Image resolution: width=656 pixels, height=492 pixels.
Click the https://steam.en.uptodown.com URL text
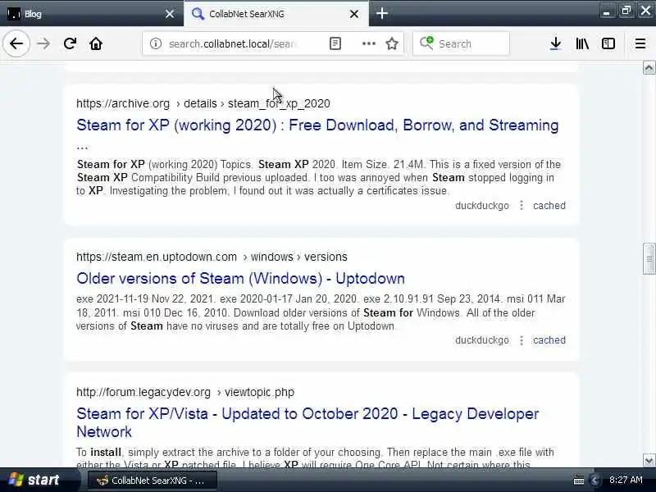pyautogui.click(x=157, y=257)
